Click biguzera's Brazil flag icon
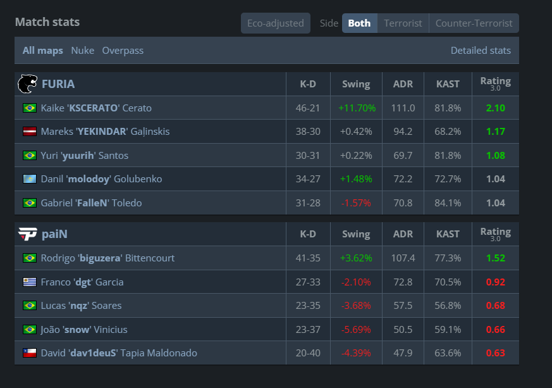Screen dimensions: 552x388 click(x=30, y=258)
